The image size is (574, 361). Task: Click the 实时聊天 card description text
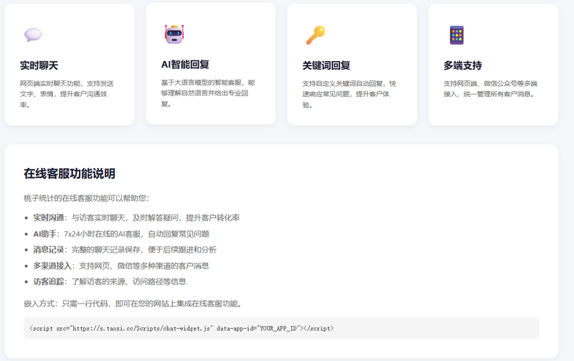(x=67, y=94)
